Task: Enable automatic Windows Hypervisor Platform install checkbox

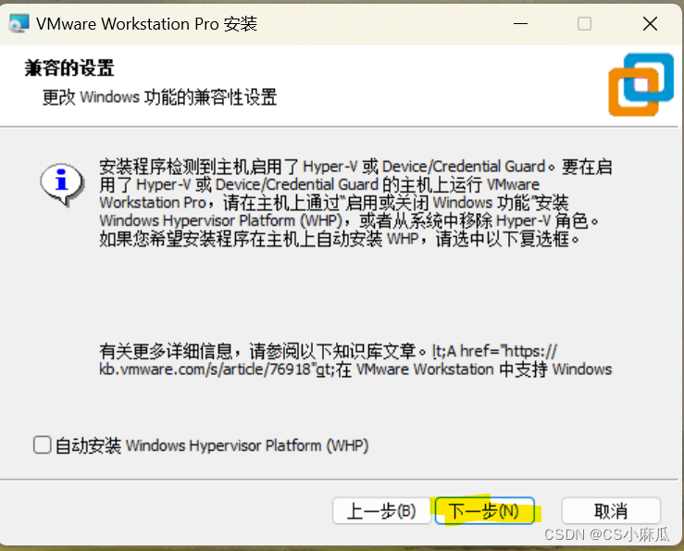Action: click(43, 445)
